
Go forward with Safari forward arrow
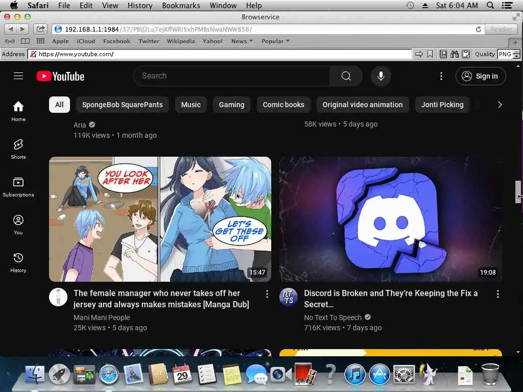tap(22, 29)
